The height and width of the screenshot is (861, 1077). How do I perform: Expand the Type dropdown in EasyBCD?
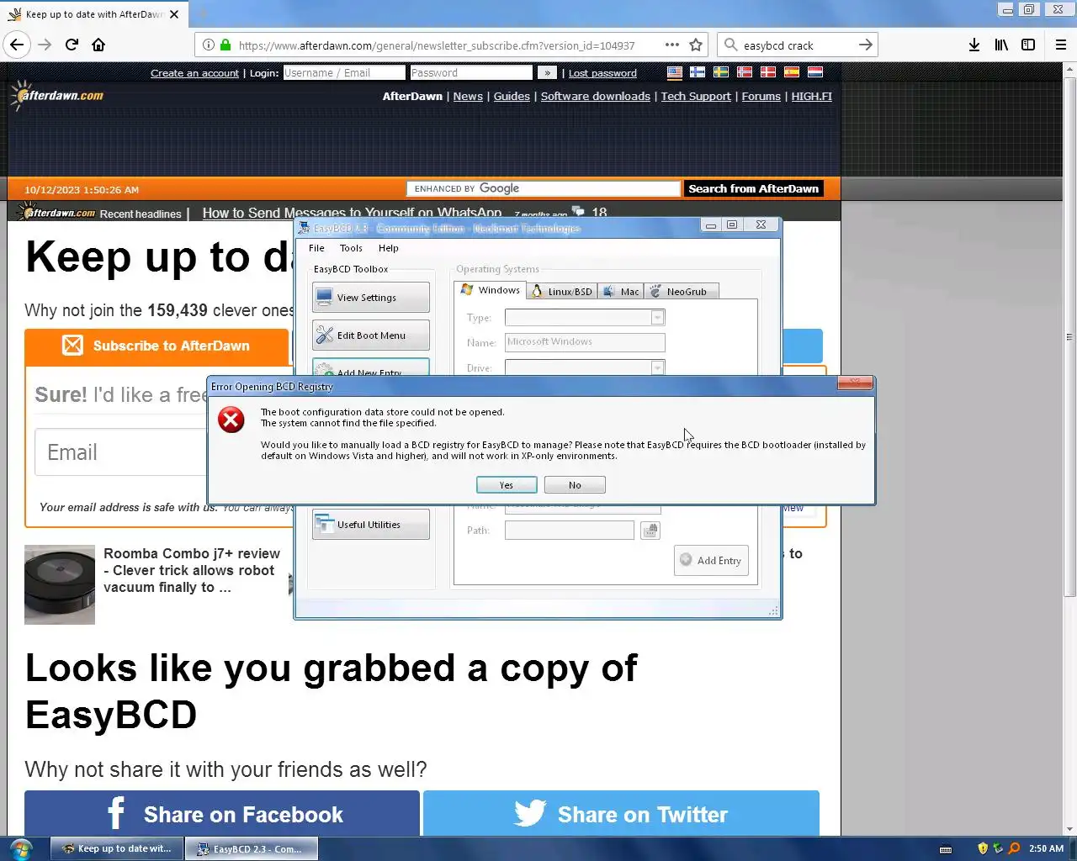[658, 317]
